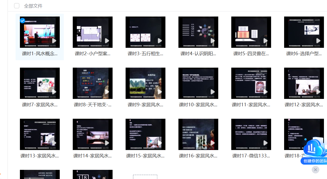Start 课时6-选择户型 using its play icon

pyautogui.click(x=318, y=41)
